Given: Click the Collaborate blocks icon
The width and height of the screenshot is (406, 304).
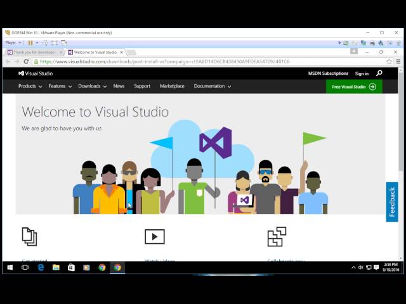Looking at the screenshot, I should tap(277, 236).
